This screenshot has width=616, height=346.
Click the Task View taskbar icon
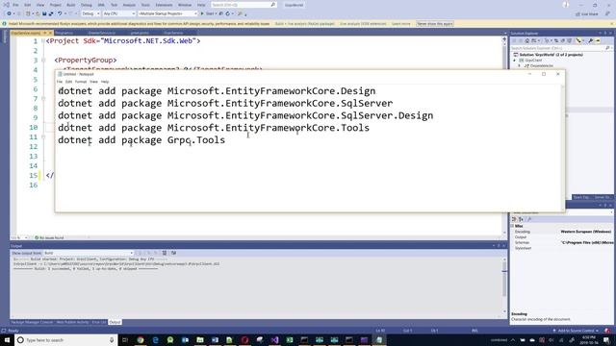125,339
